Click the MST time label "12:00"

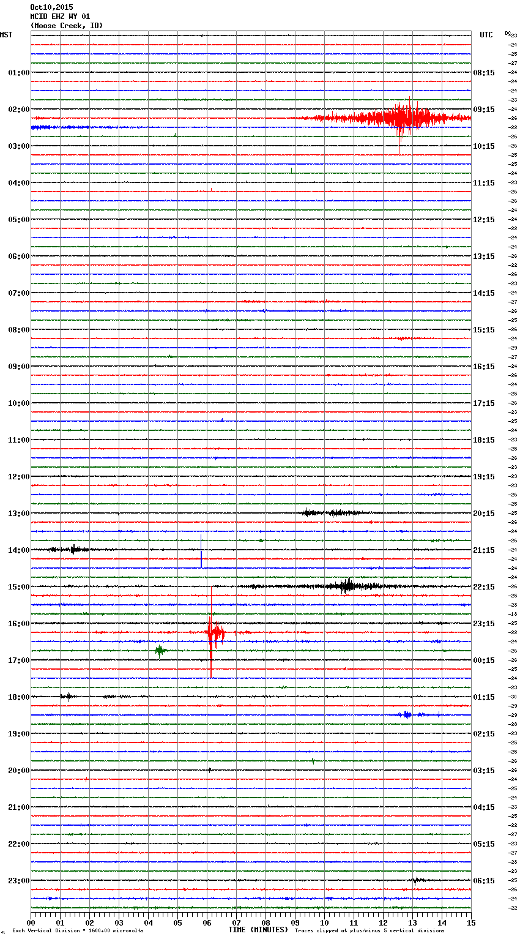(x=19, y=476)
